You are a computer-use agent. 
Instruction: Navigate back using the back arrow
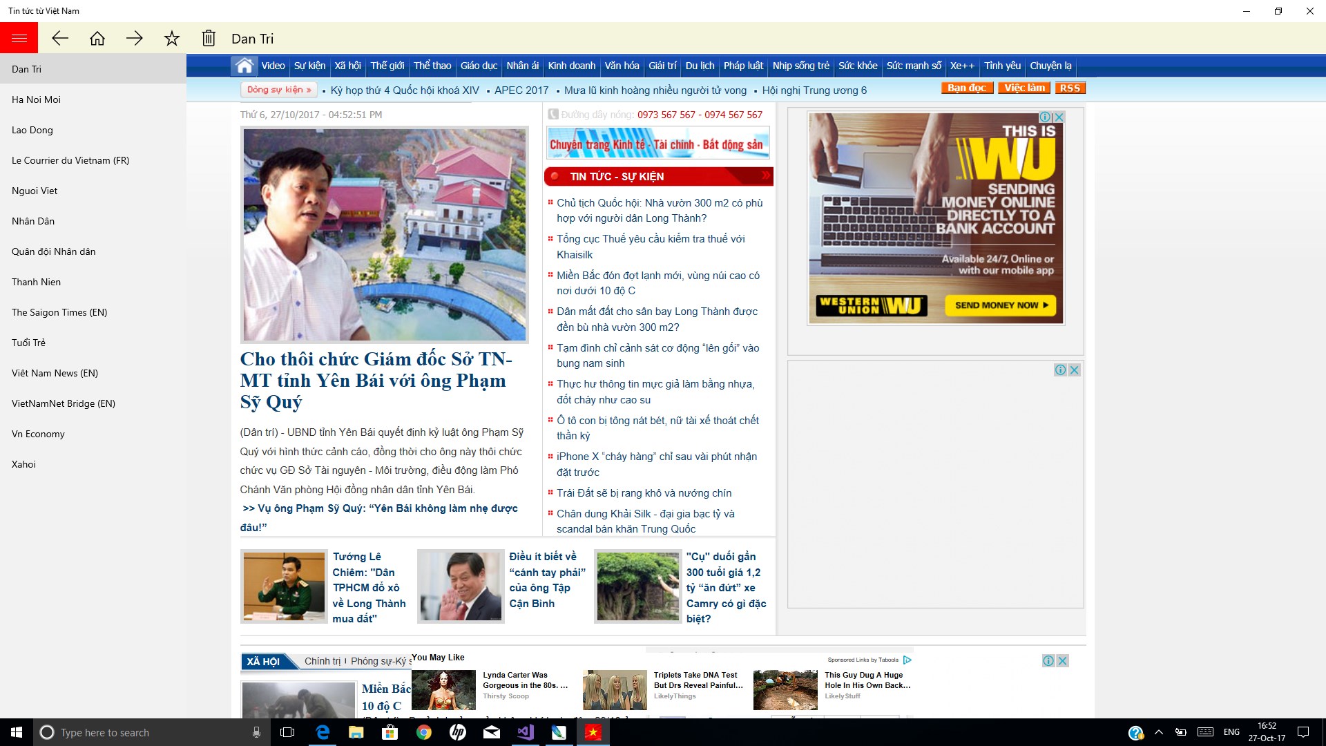tap(61, 38)
